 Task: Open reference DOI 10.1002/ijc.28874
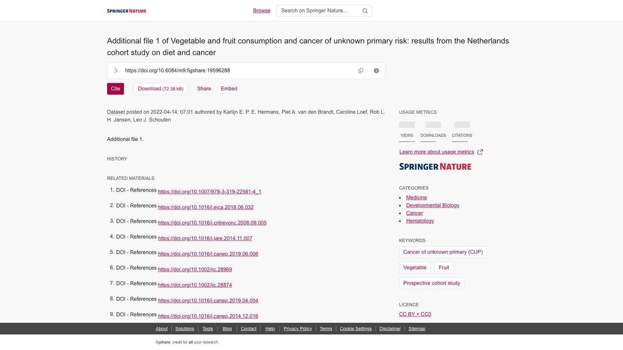pos(195,285)
